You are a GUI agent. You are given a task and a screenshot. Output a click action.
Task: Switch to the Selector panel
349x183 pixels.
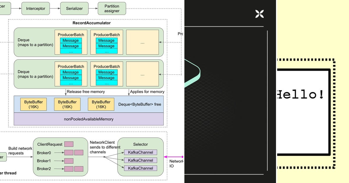click(140, 144)
